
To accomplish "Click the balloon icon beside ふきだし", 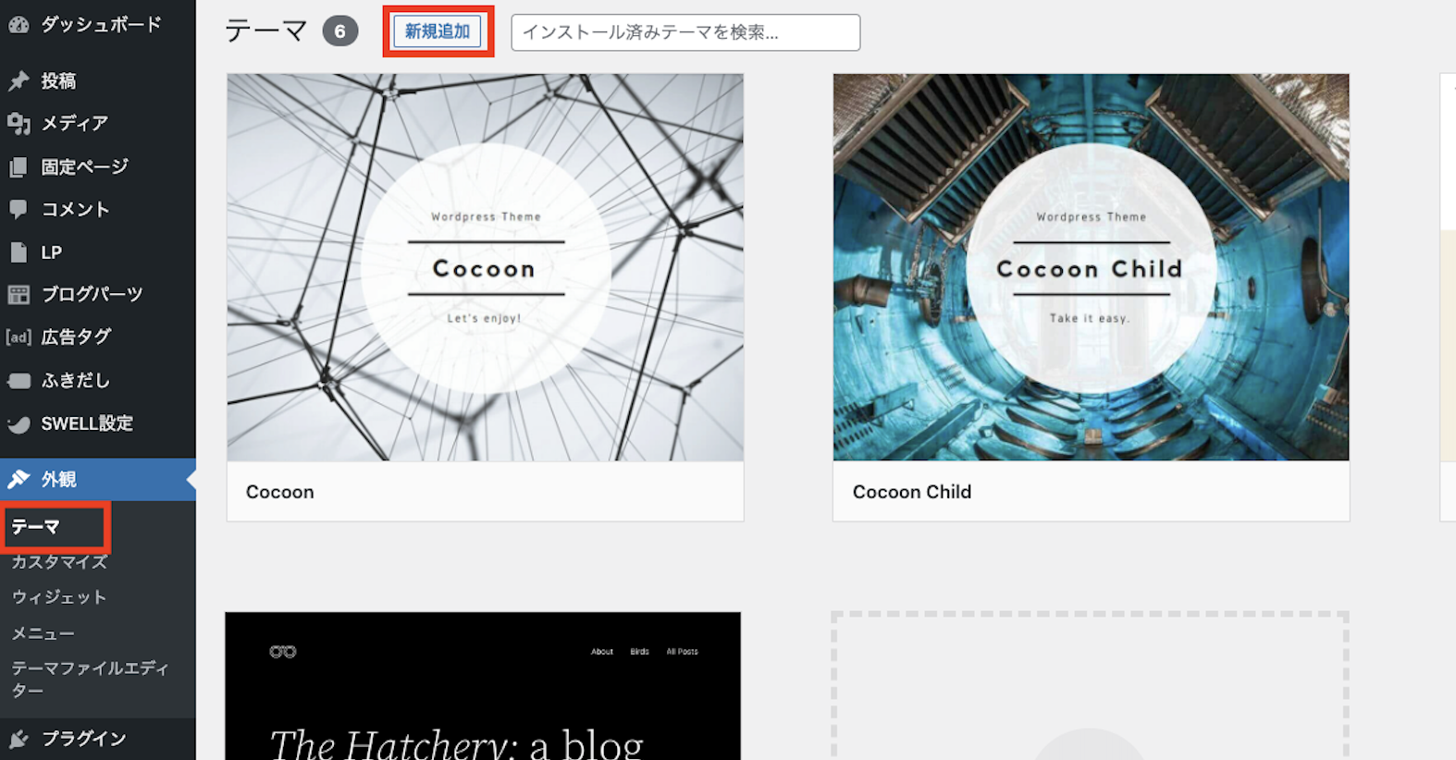I will click(x=19, y=381).
